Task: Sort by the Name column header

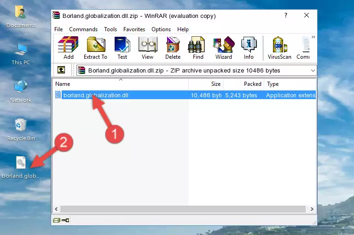Action: [x=121, y=84]
